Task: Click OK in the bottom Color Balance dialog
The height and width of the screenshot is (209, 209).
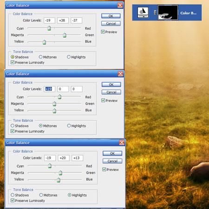Action: tap(112, 153)
